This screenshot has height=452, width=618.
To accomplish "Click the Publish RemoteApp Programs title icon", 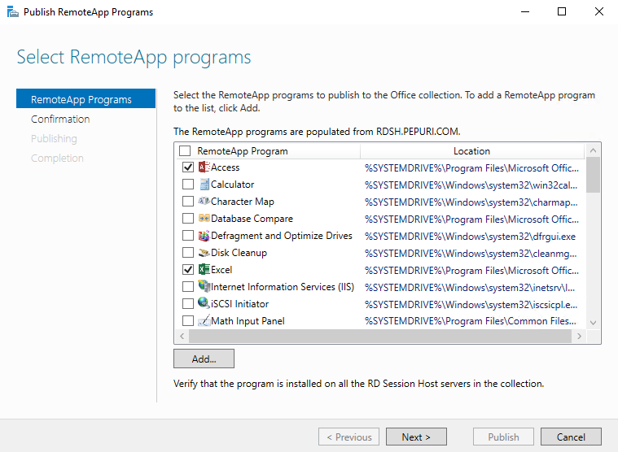I will [x=12, y=12].
